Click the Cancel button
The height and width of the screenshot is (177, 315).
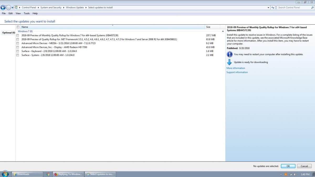click(304, 166)
